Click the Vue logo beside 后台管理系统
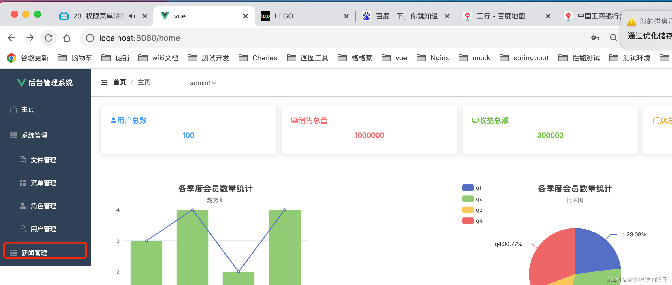The width and height of the screenshot is (672, 285). pyautogui.click(x=22, y=83)
